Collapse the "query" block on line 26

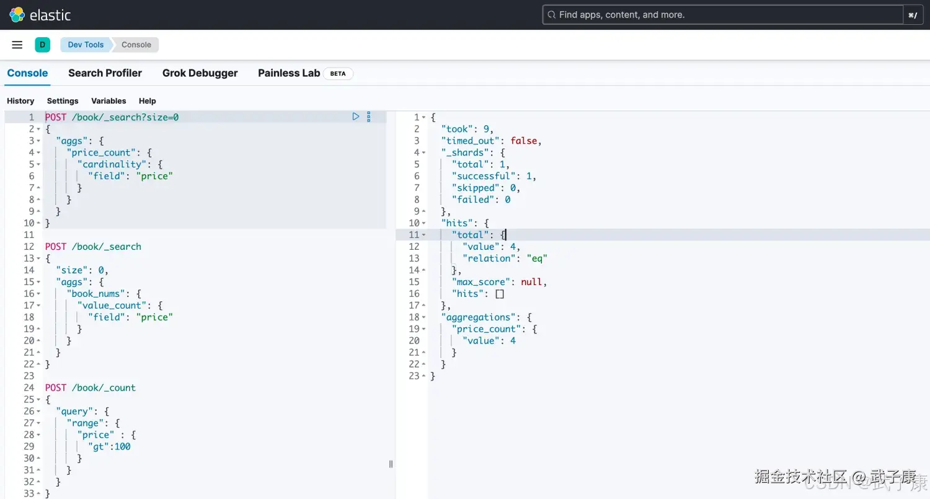[x=38, y=412]
